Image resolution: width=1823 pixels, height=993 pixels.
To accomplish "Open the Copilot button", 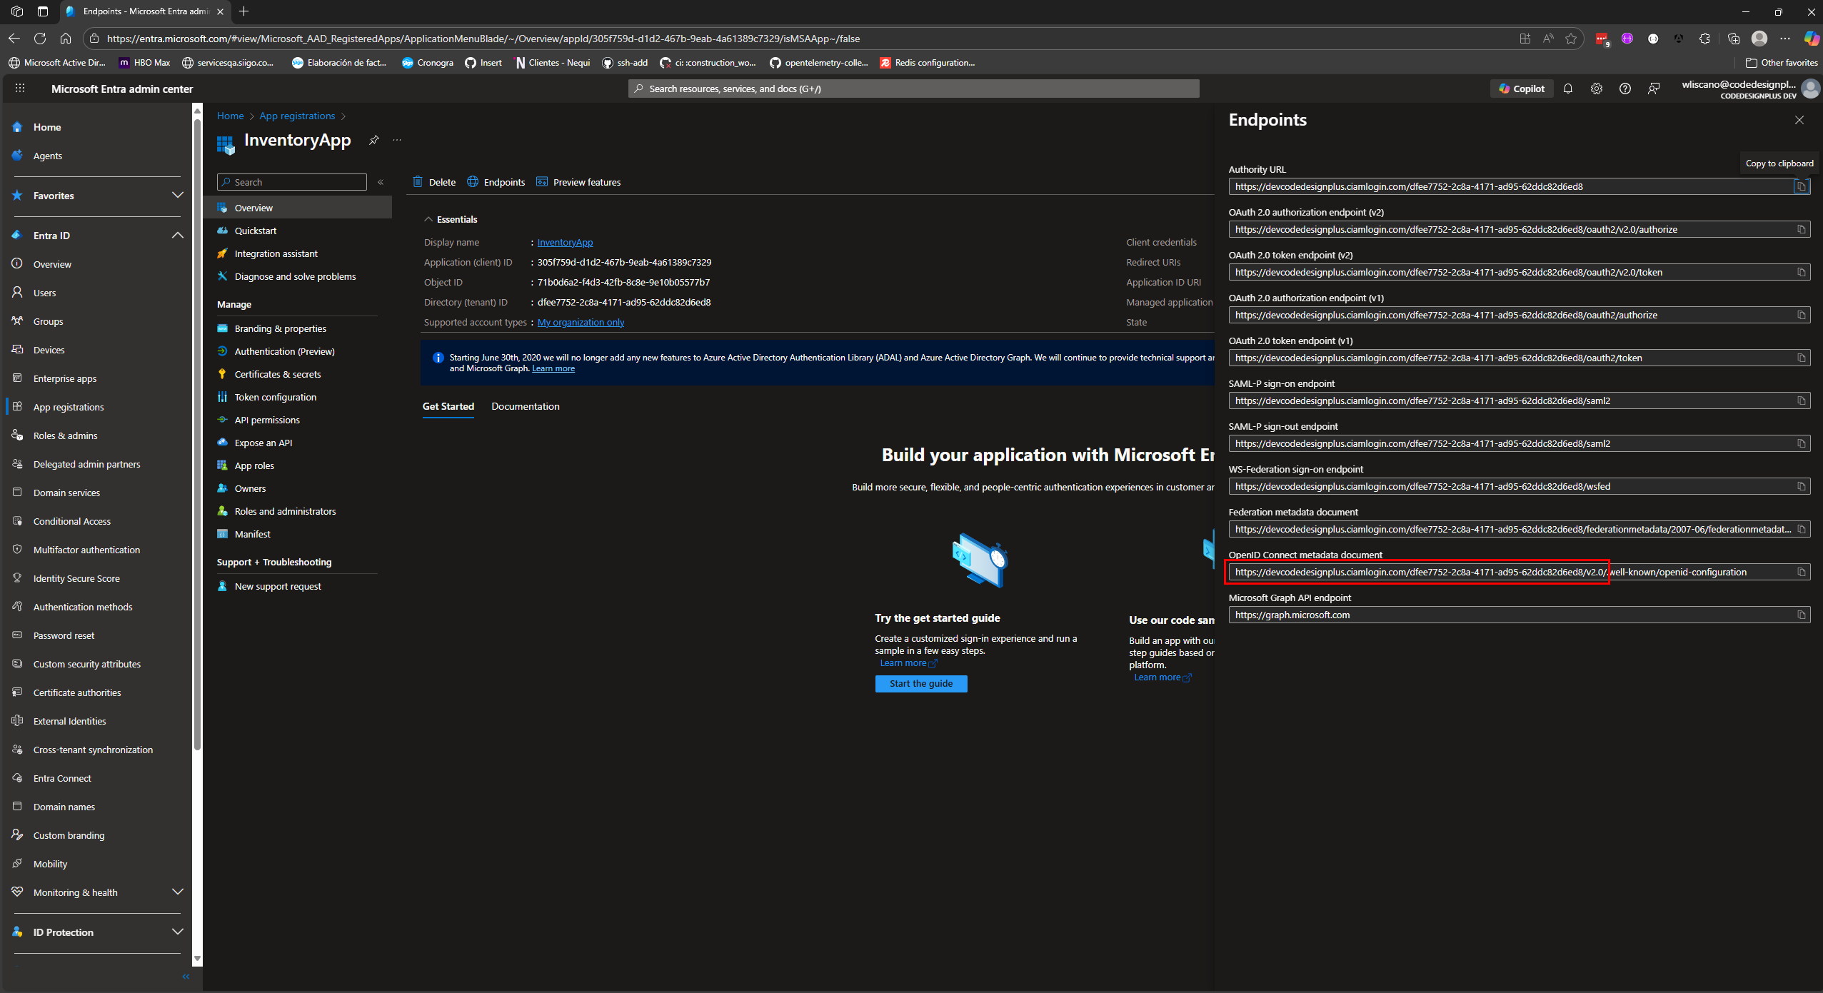I will point(1522,89).
